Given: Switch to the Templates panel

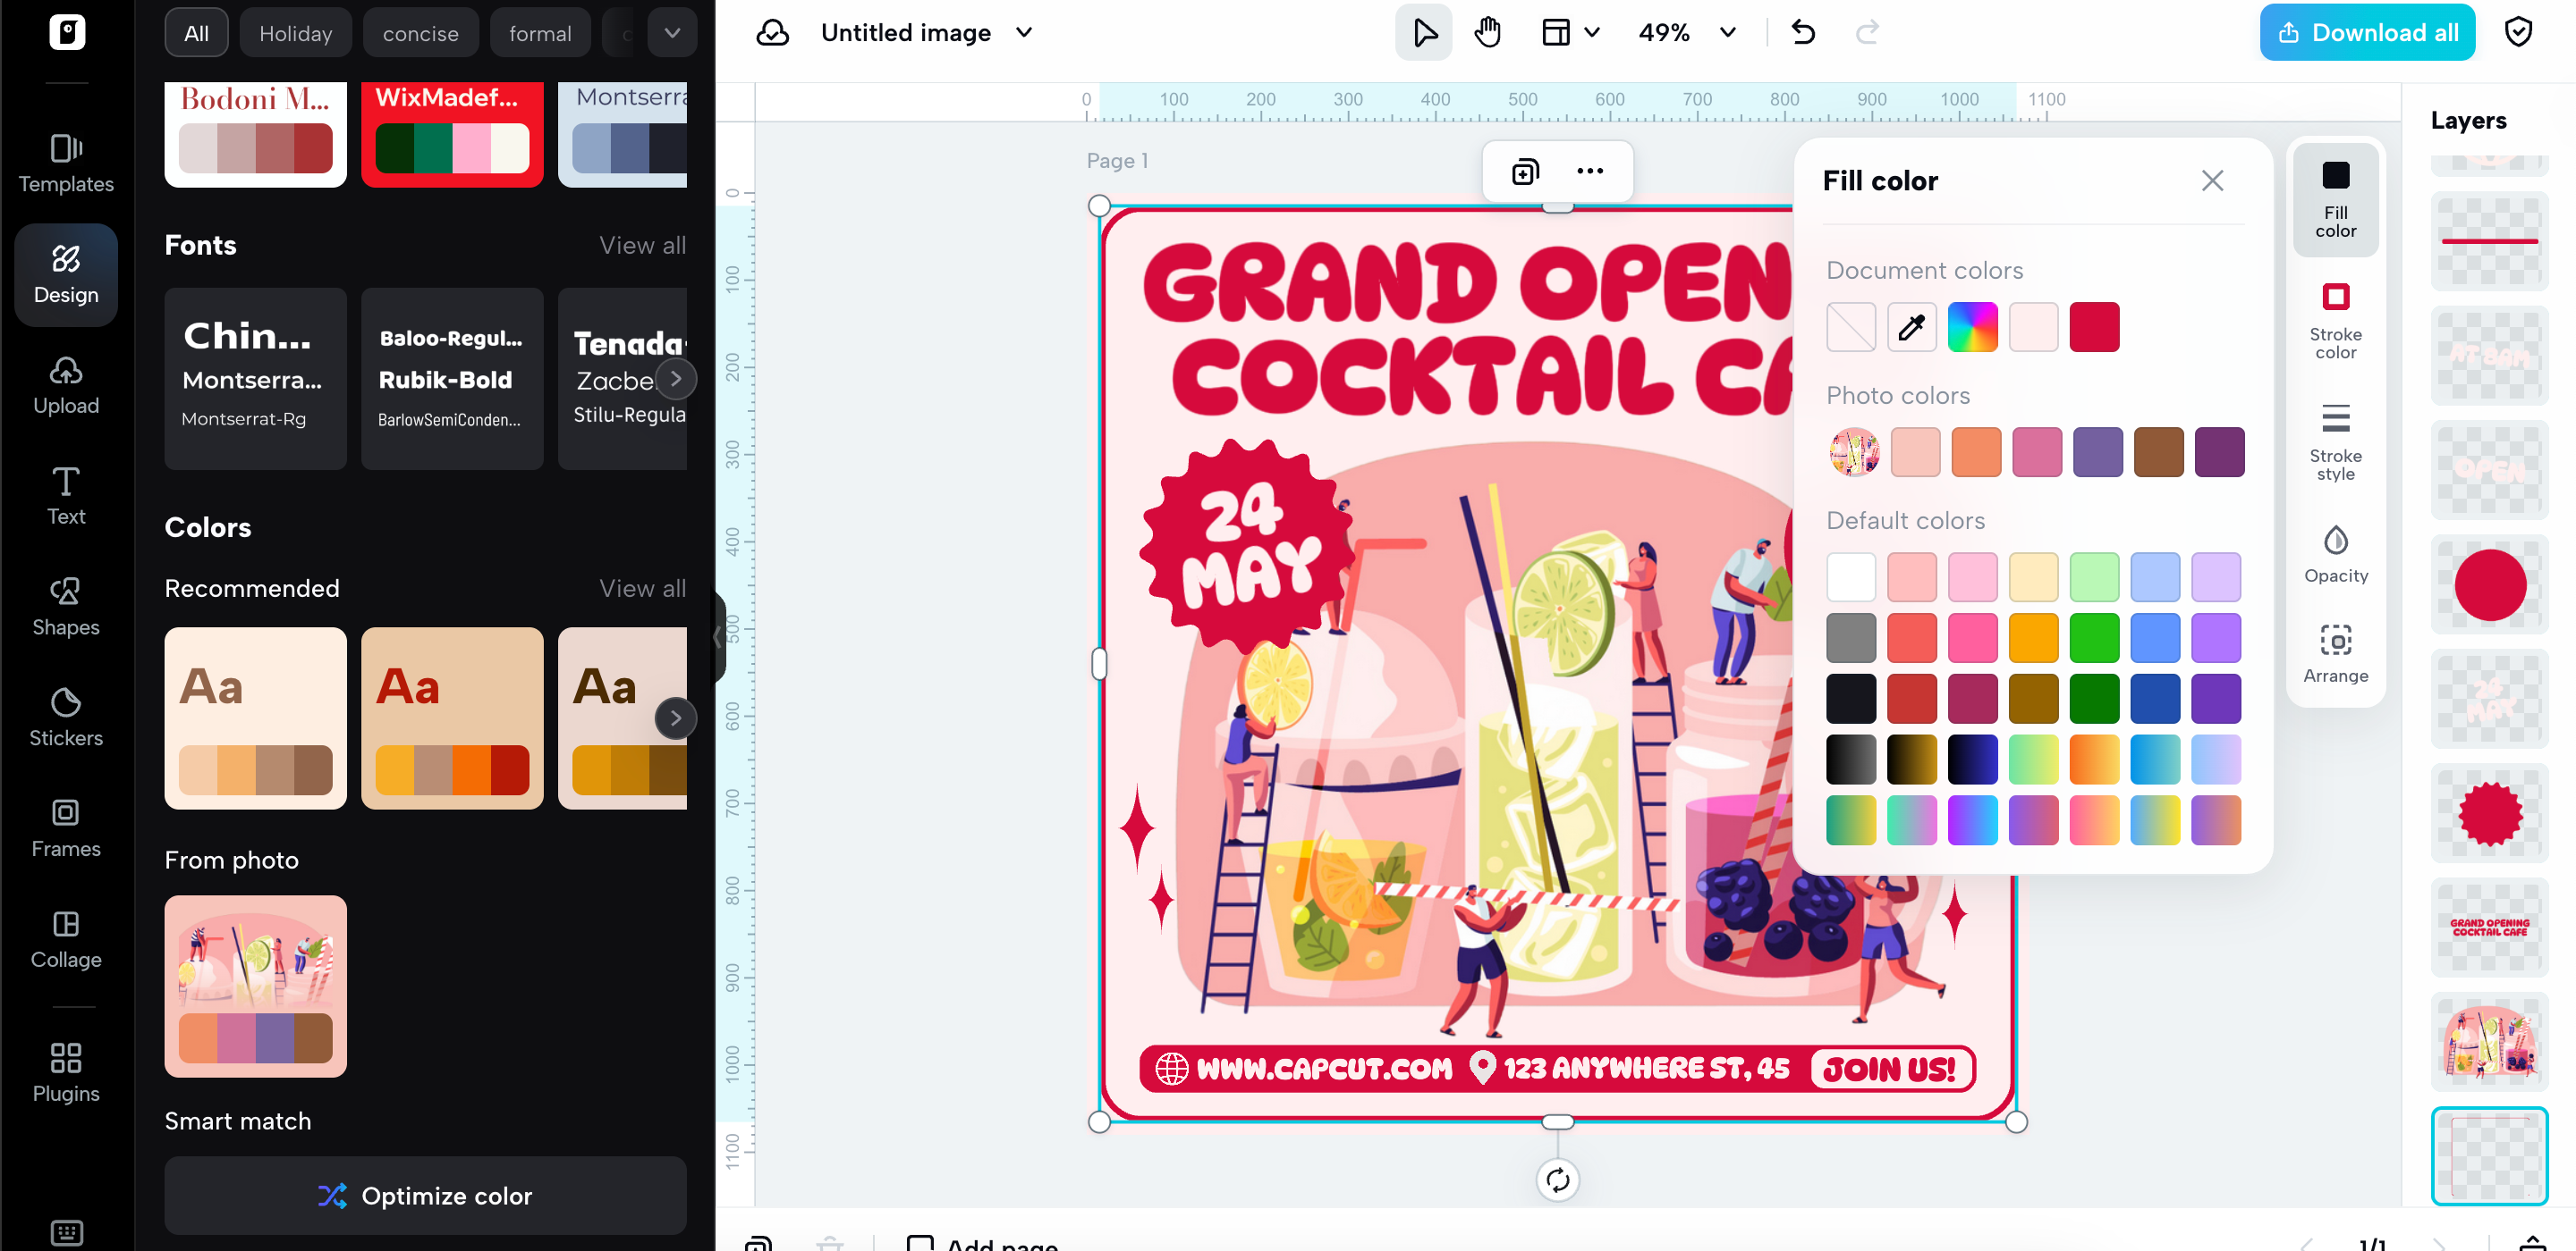Looking at the screenshot, I should [x=65, y=163].
